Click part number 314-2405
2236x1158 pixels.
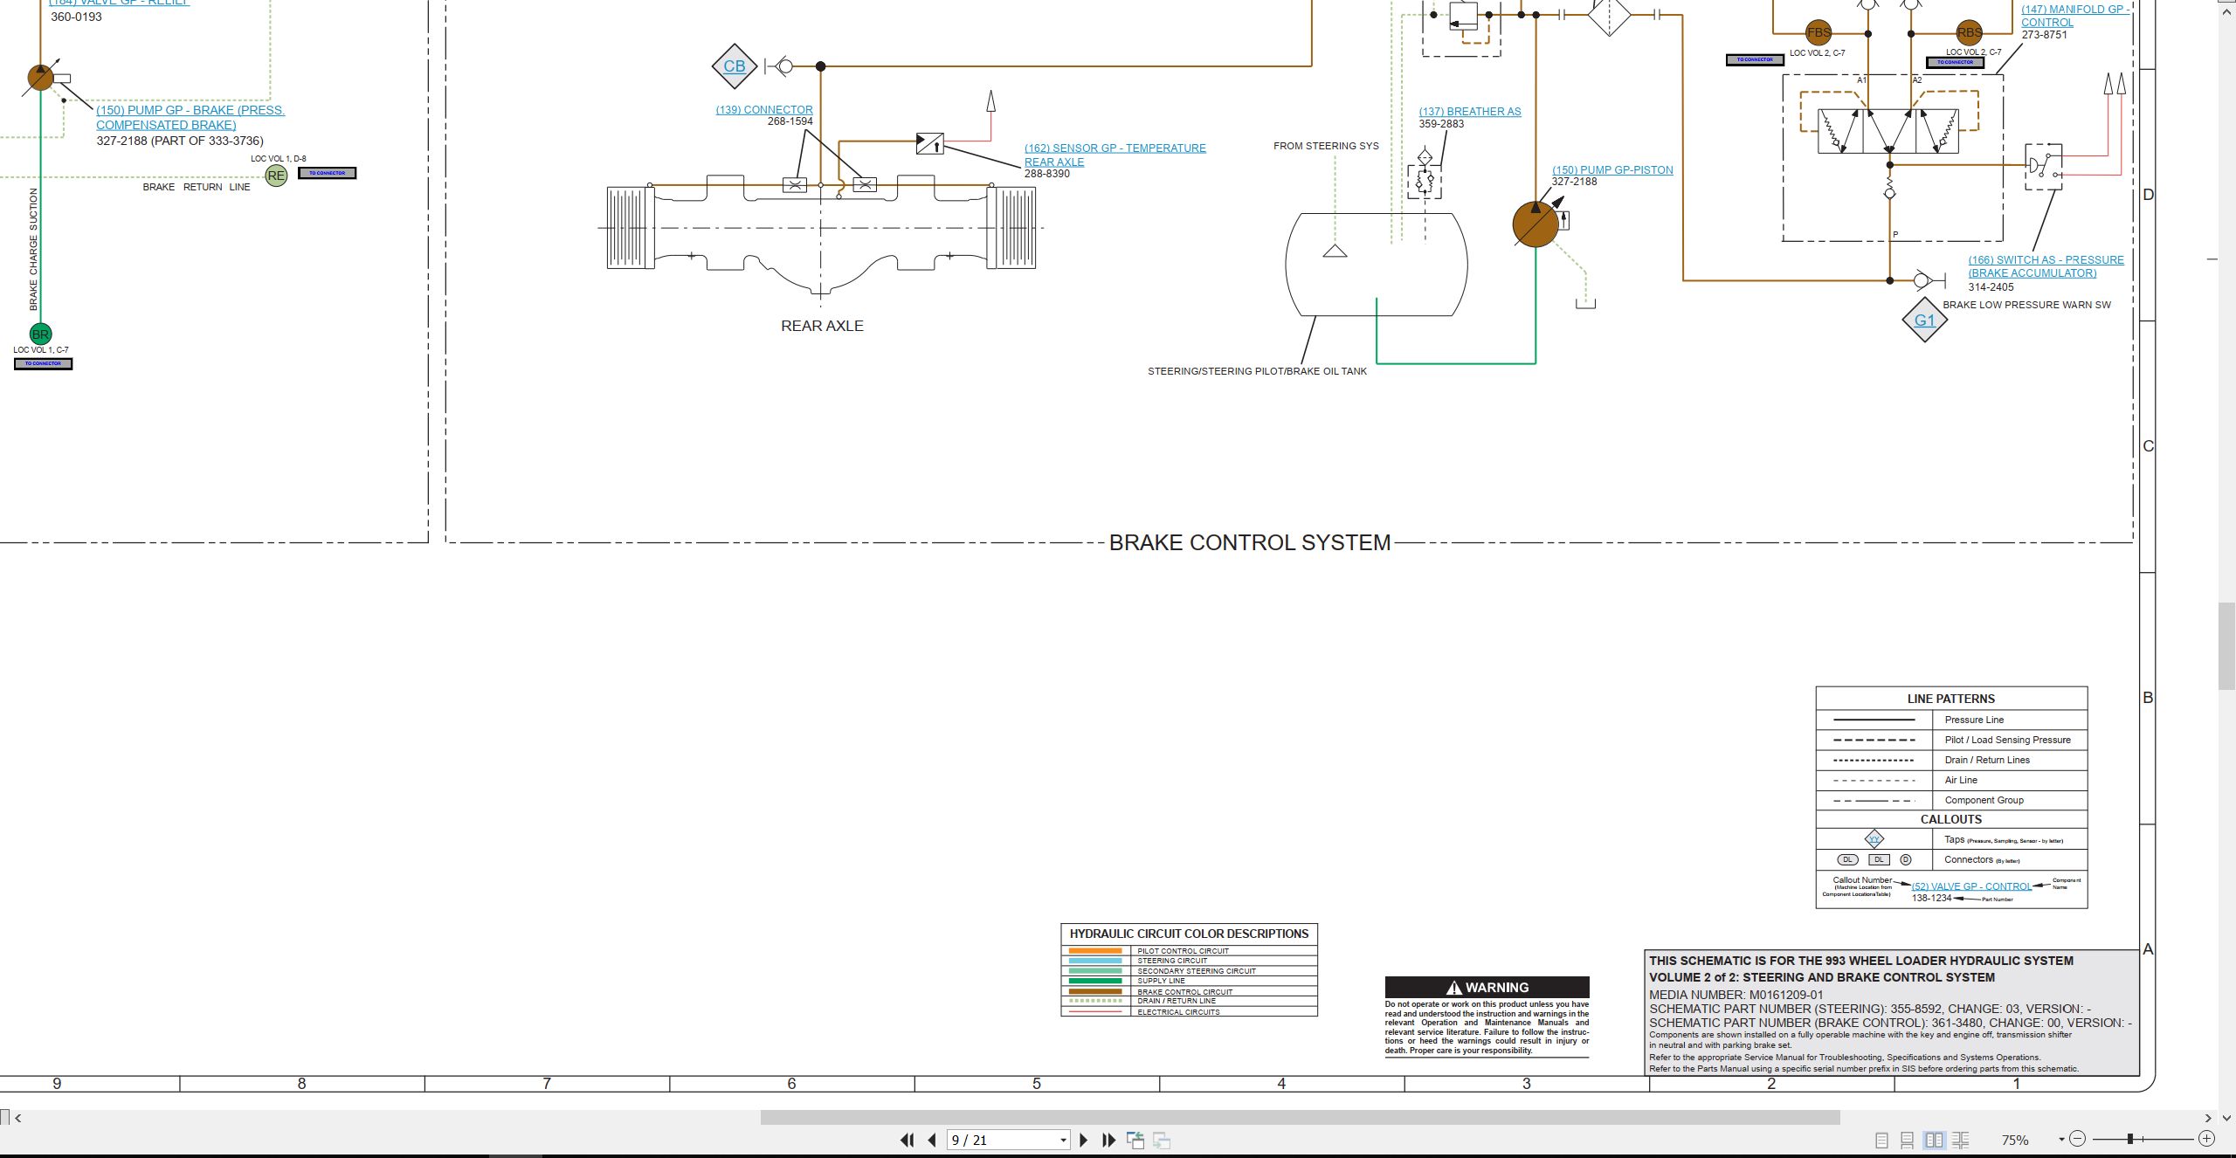(x=1991, y=287)
